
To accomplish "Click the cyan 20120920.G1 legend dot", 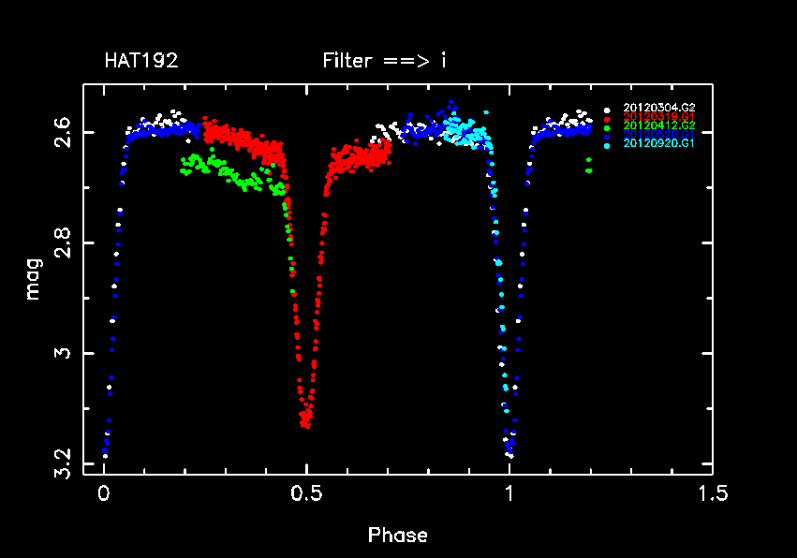I will (607, 145).
